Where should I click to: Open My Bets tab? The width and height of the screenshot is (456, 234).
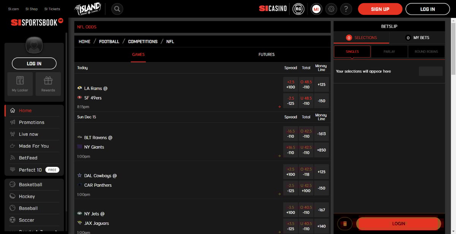point(417,38)
